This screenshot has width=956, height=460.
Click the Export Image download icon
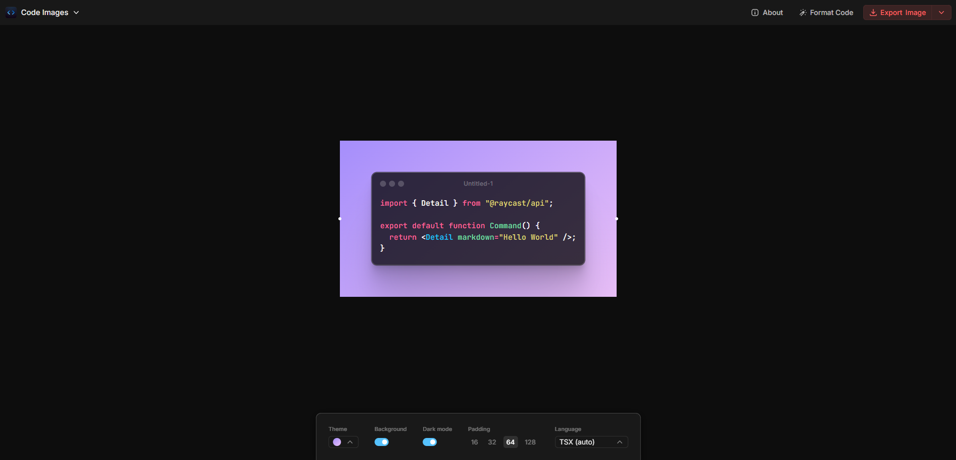[x=873, y=13]
